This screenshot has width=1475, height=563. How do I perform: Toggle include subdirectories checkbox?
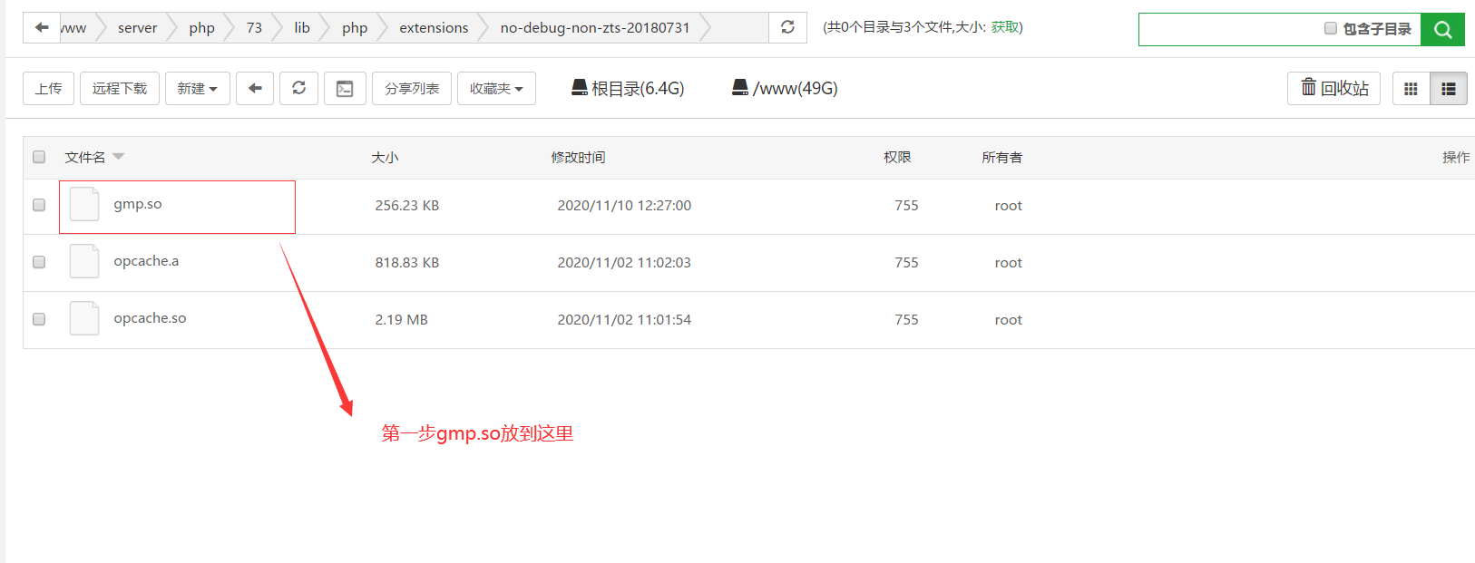pos(1331,28)
